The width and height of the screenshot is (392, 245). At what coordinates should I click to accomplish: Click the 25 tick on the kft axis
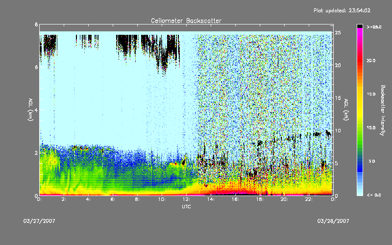point(338,33)
